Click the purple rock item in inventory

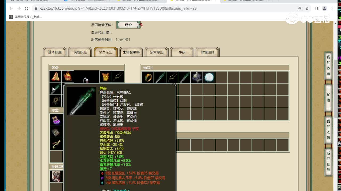click(197, 77)
